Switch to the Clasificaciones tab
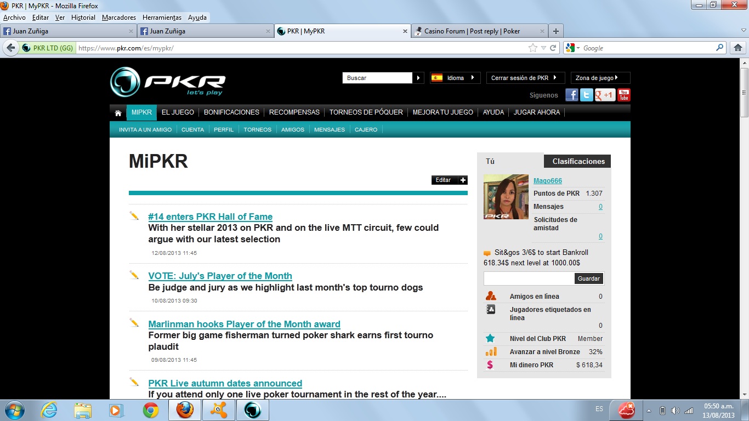749x421 pixels. point(578,161)
